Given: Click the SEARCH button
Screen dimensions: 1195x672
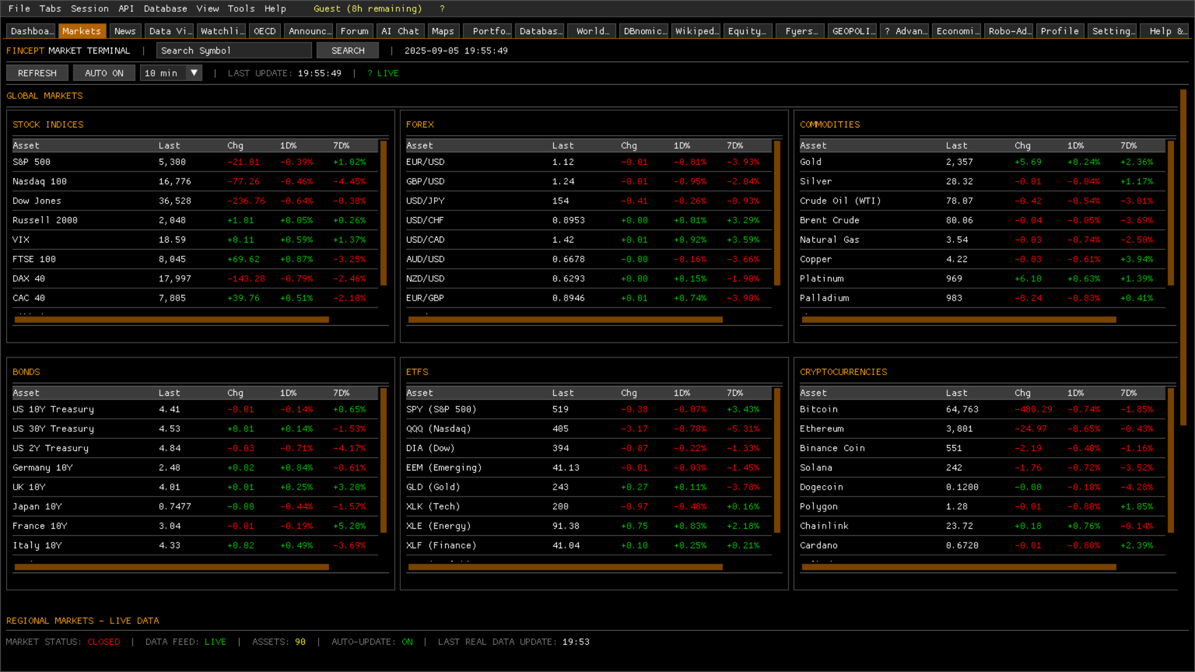Looking at the screenshot, I should coord(347,50).
